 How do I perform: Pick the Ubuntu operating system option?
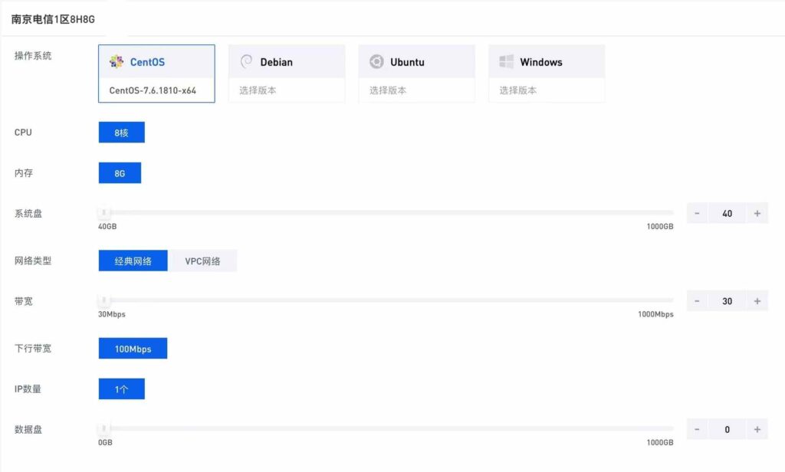(x=416, y=62)
